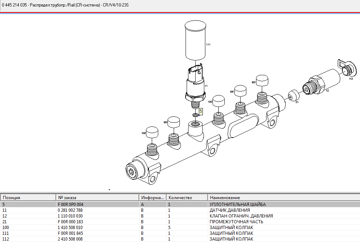Click order number 1 410 508 010
The image size is (360, 242).
[70, 228]
